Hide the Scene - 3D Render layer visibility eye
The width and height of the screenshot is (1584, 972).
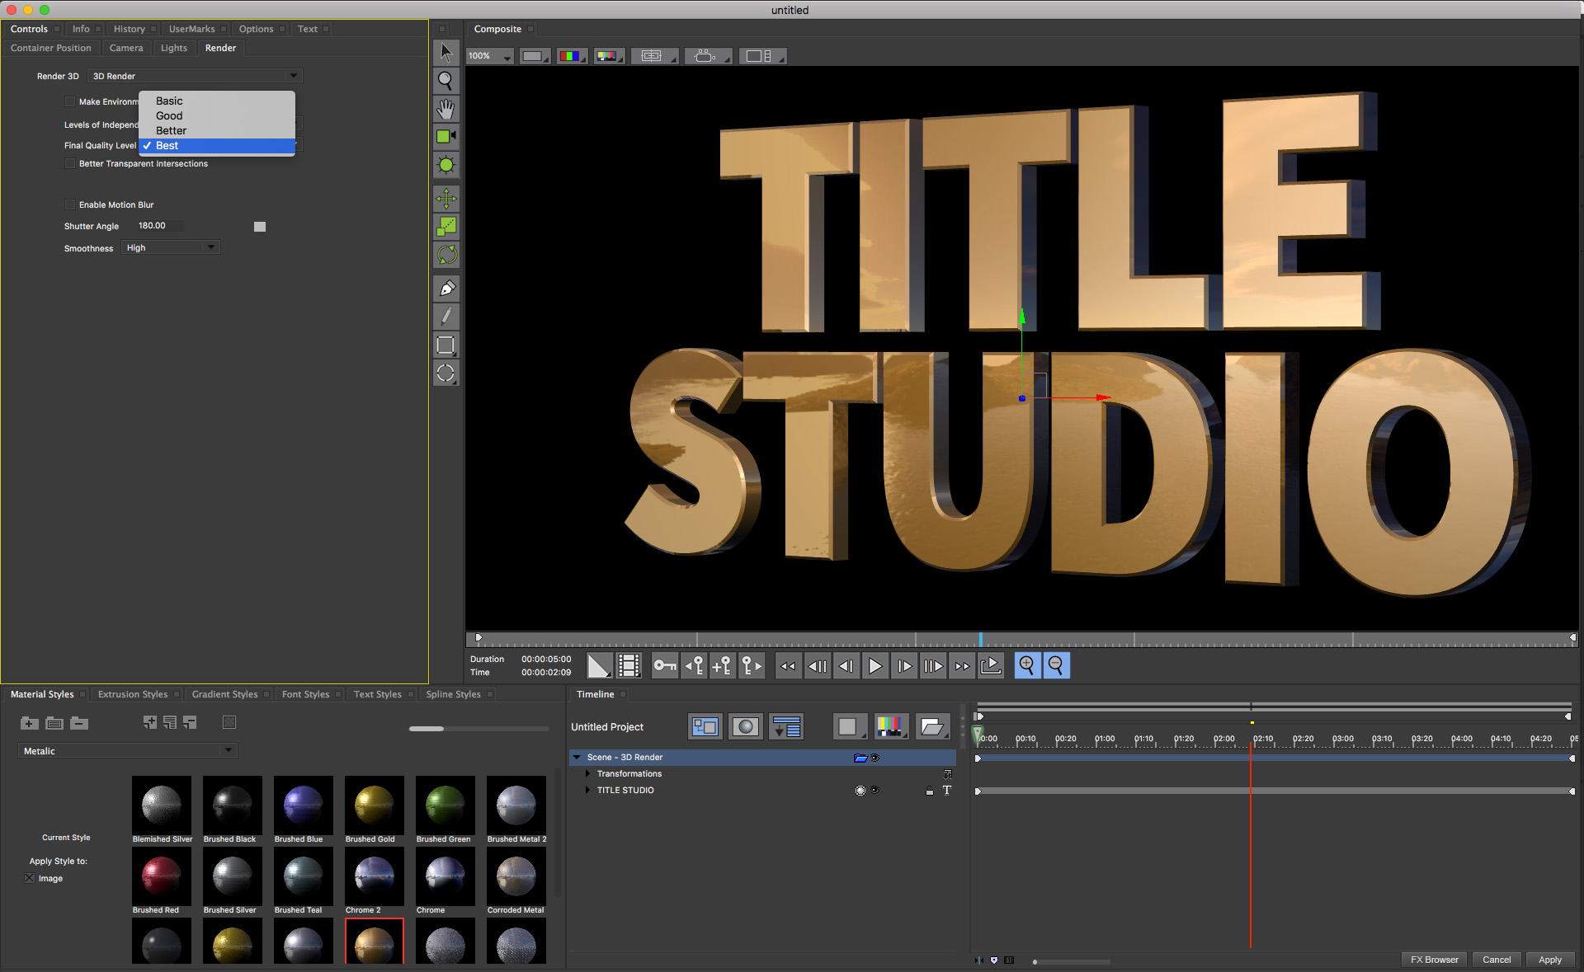874,758
